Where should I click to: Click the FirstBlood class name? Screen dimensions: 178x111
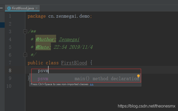click(74, 63)
